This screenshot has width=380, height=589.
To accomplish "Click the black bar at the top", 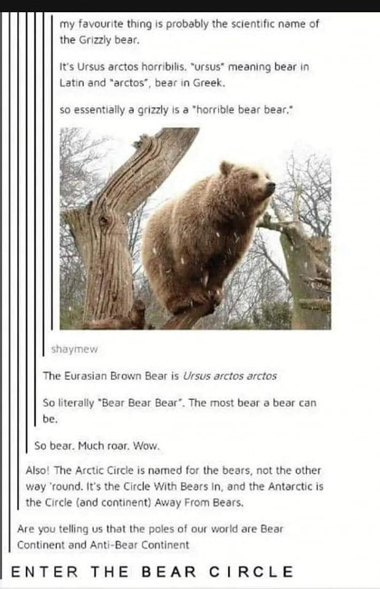I will point(190,6).
